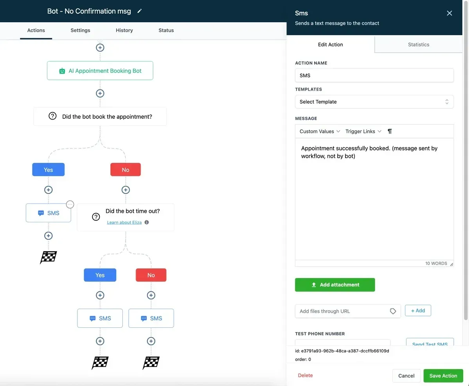469x386 pixels.
Task: Switch to the Status tab
Action: pyautogui.click(x=166, y=30)
